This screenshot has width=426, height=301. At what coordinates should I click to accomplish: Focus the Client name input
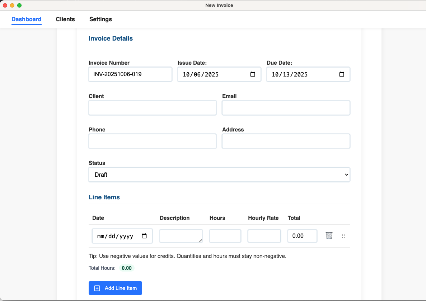click(153, 108)
